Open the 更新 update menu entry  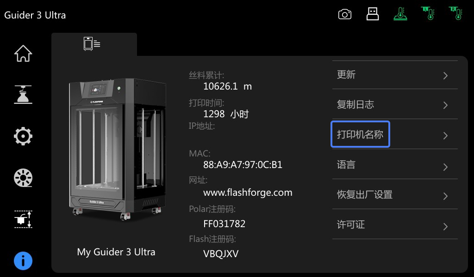coord(395,75)
